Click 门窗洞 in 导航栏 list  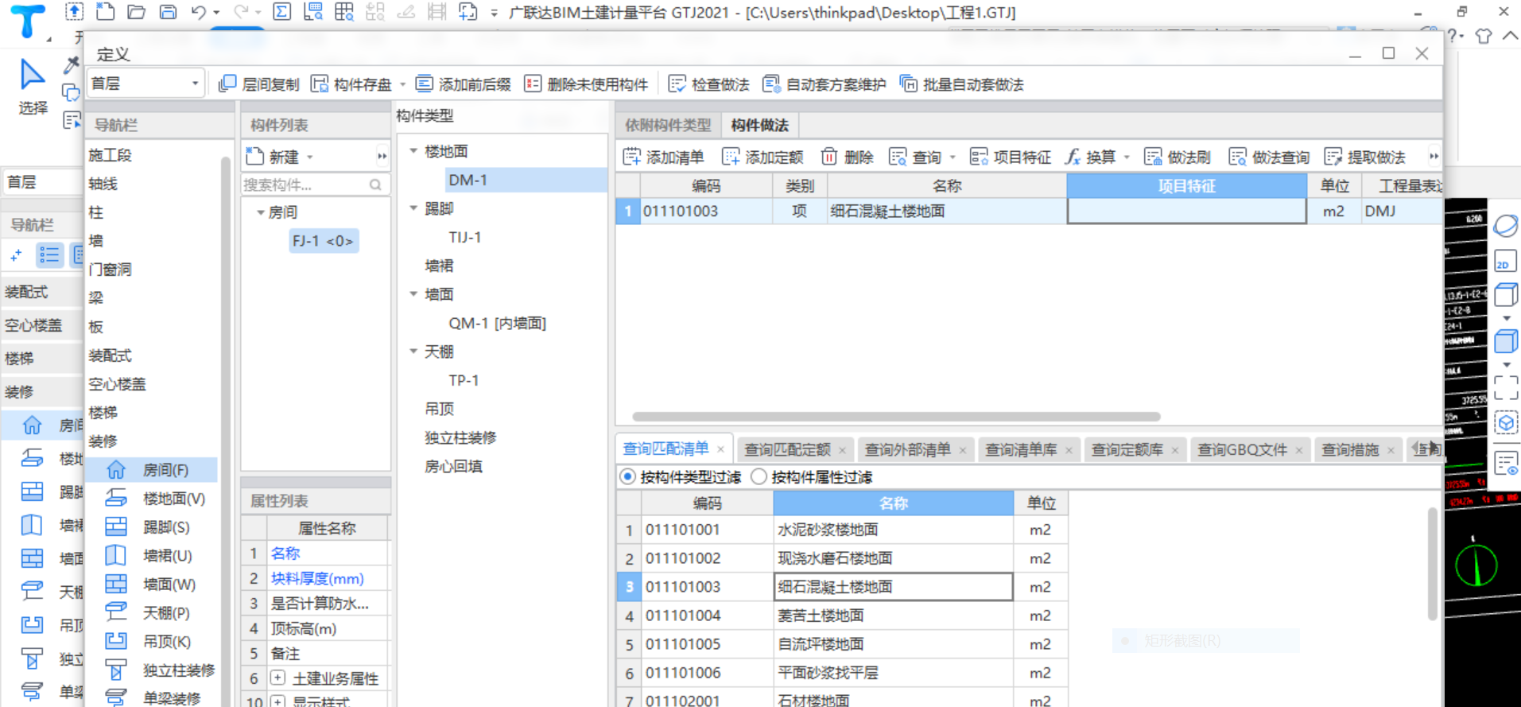click(x=111, y=270)
